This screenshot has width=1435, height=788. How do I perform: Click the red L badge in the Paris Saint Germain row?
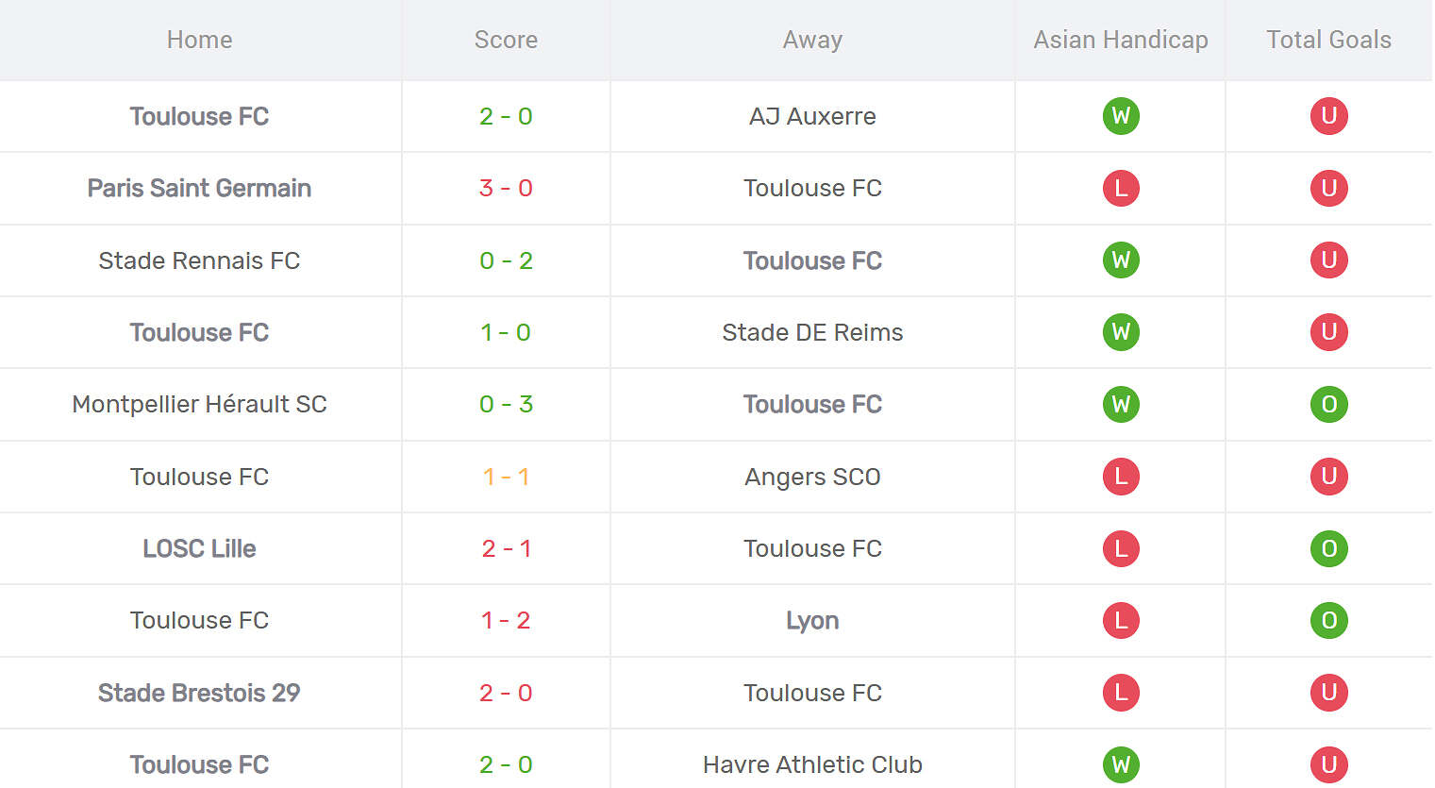point(1121,188)
